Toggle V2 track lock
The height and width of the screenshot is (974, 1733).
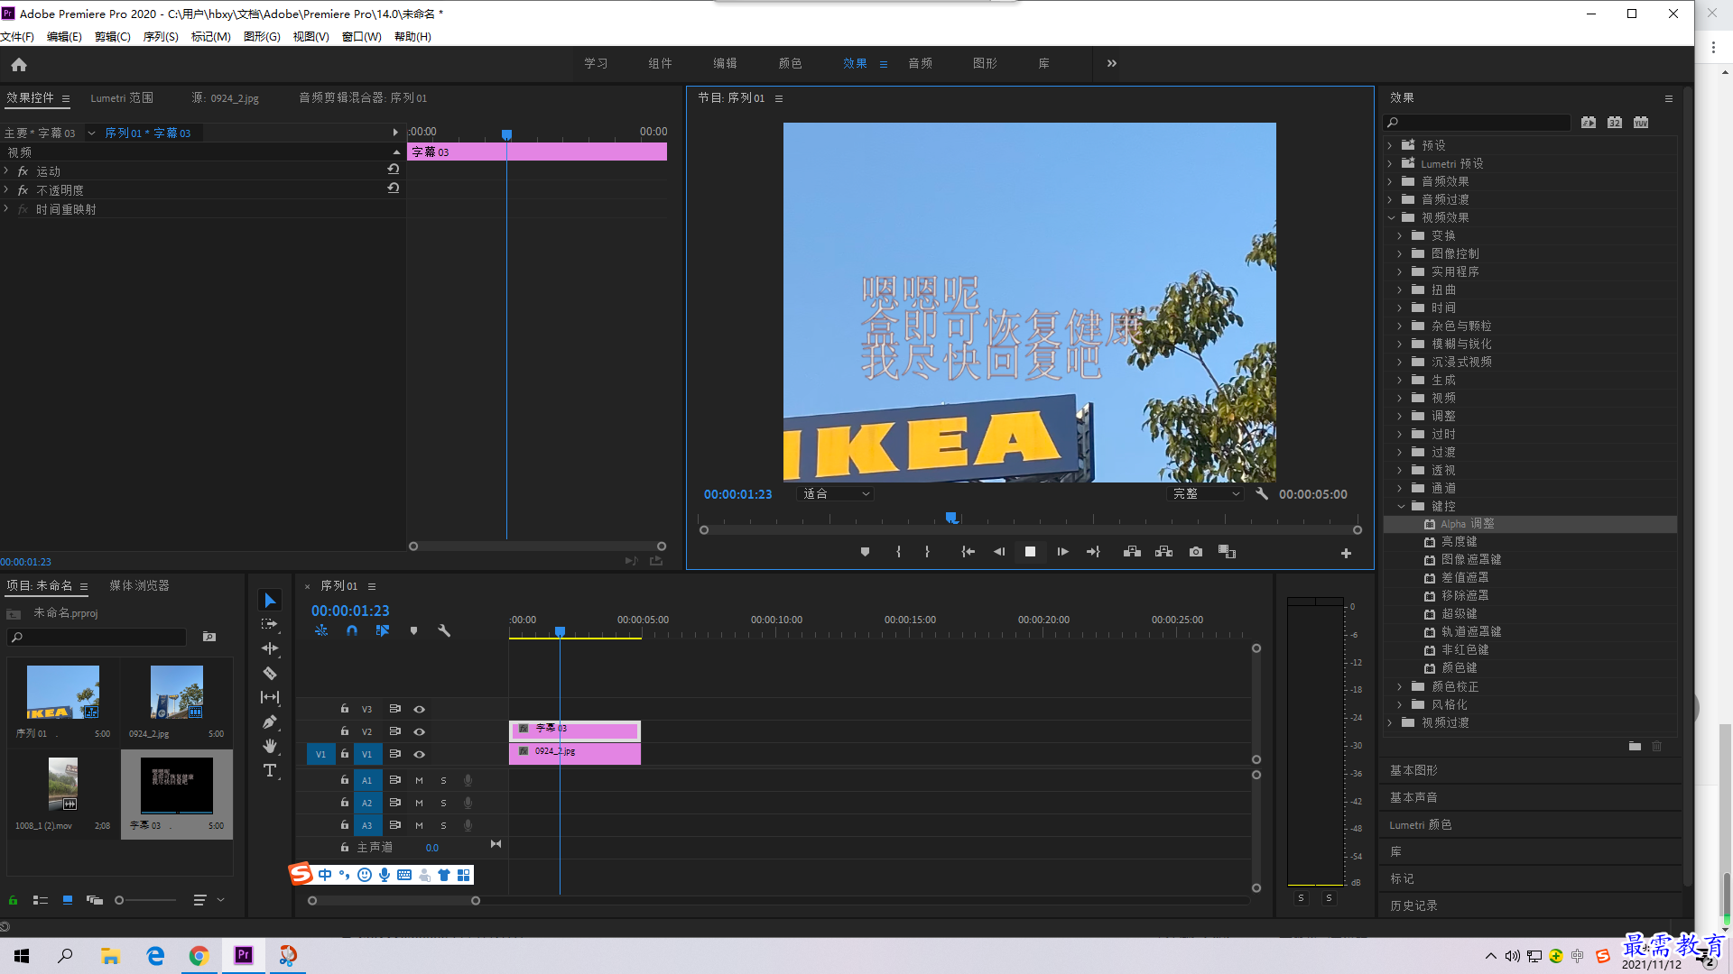(x=345, y=731)
